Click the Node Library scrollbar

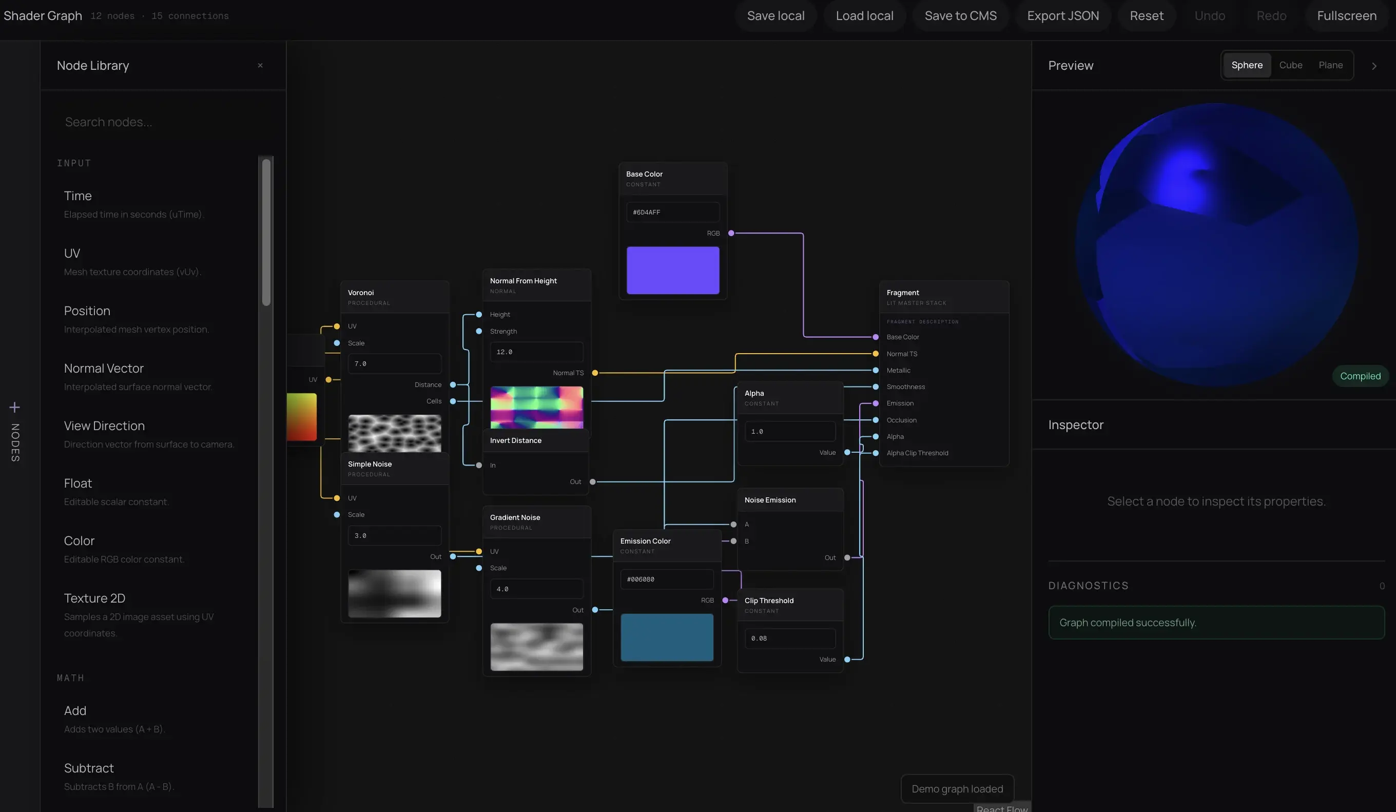pos(266,232)
